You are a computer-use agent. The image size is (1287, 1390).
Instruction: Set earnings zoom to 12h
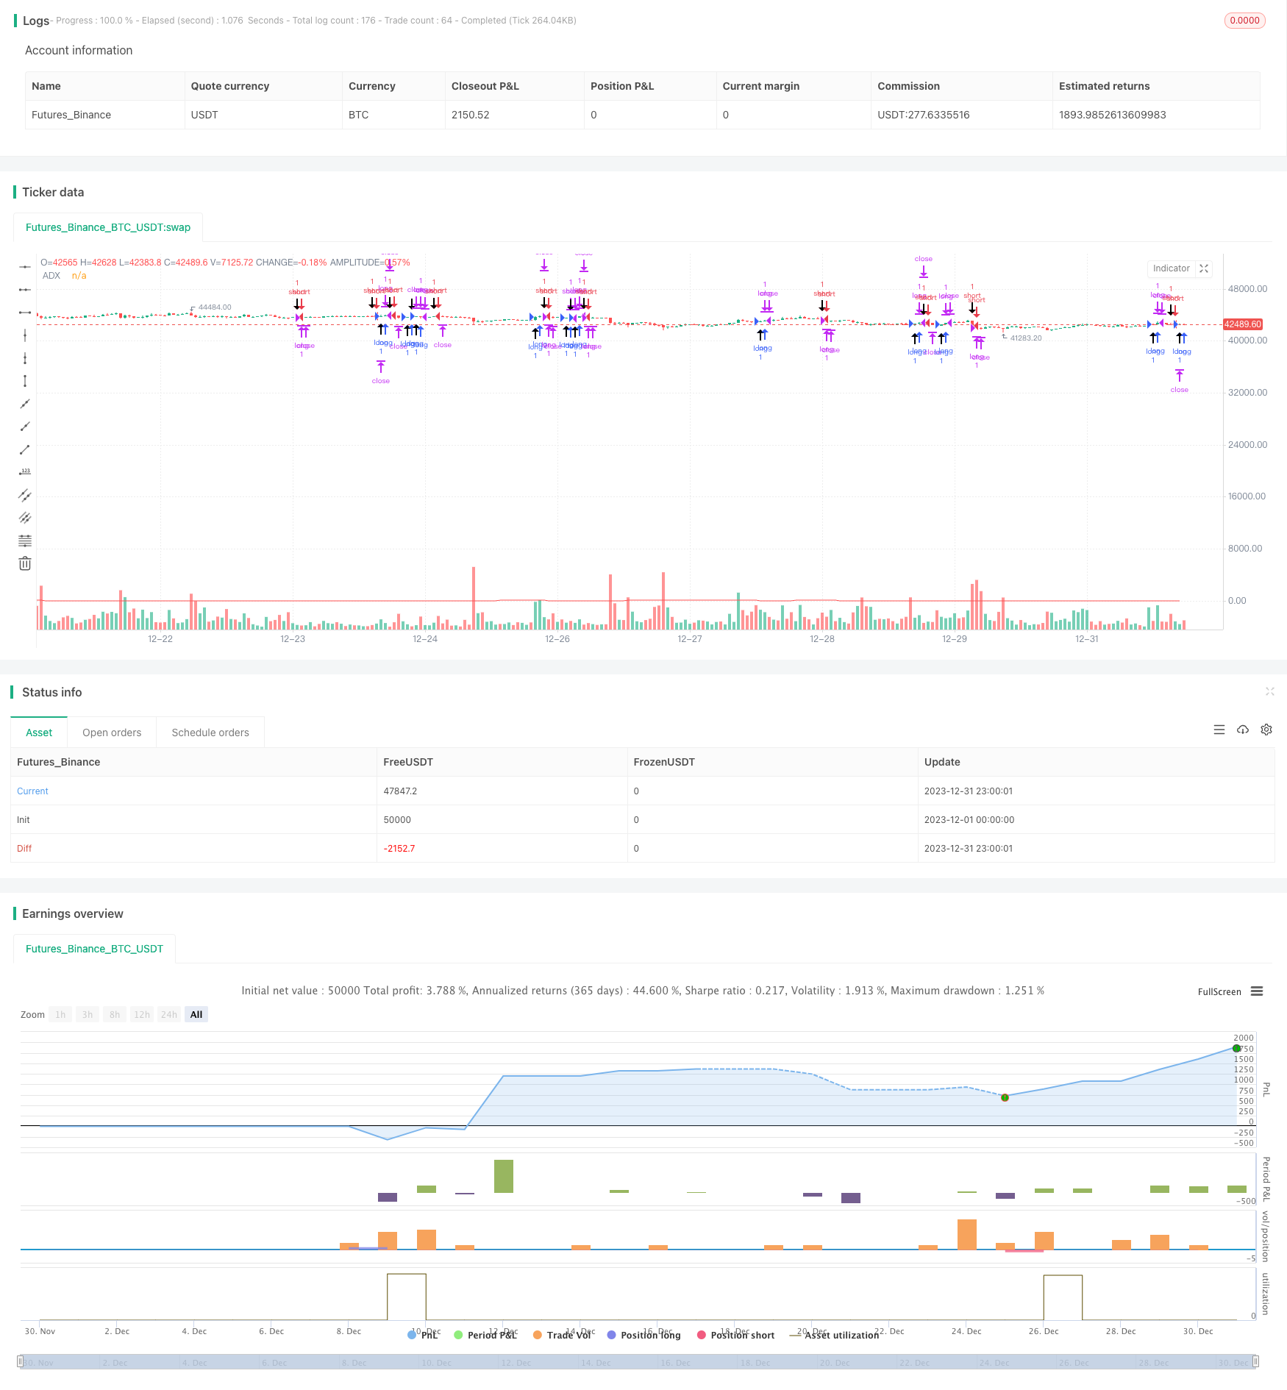click(142, 1014)
